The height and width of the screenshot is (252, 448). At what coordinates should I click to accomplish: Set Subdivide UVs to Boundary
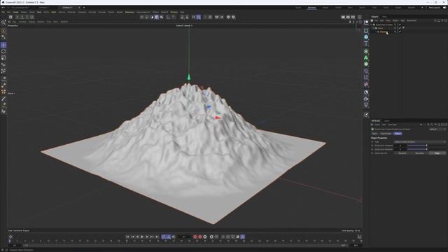coord(420,153)
